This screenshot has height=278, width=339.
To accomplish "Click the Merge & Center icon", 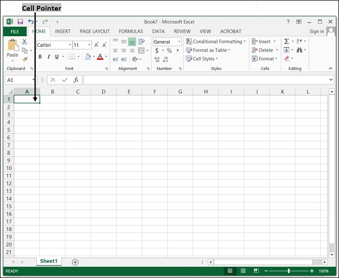I will (141, 50).
